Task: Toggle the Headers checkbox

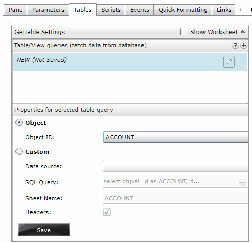Action: click(x=107, y=212)
